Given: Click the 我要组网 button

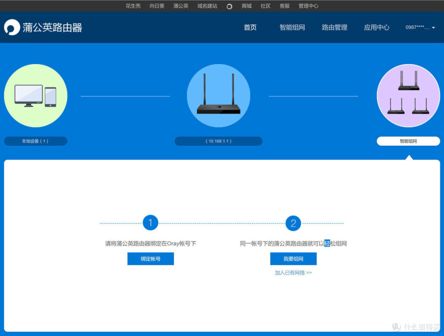Looking at the screenshot, I should [x=294, y=259].
